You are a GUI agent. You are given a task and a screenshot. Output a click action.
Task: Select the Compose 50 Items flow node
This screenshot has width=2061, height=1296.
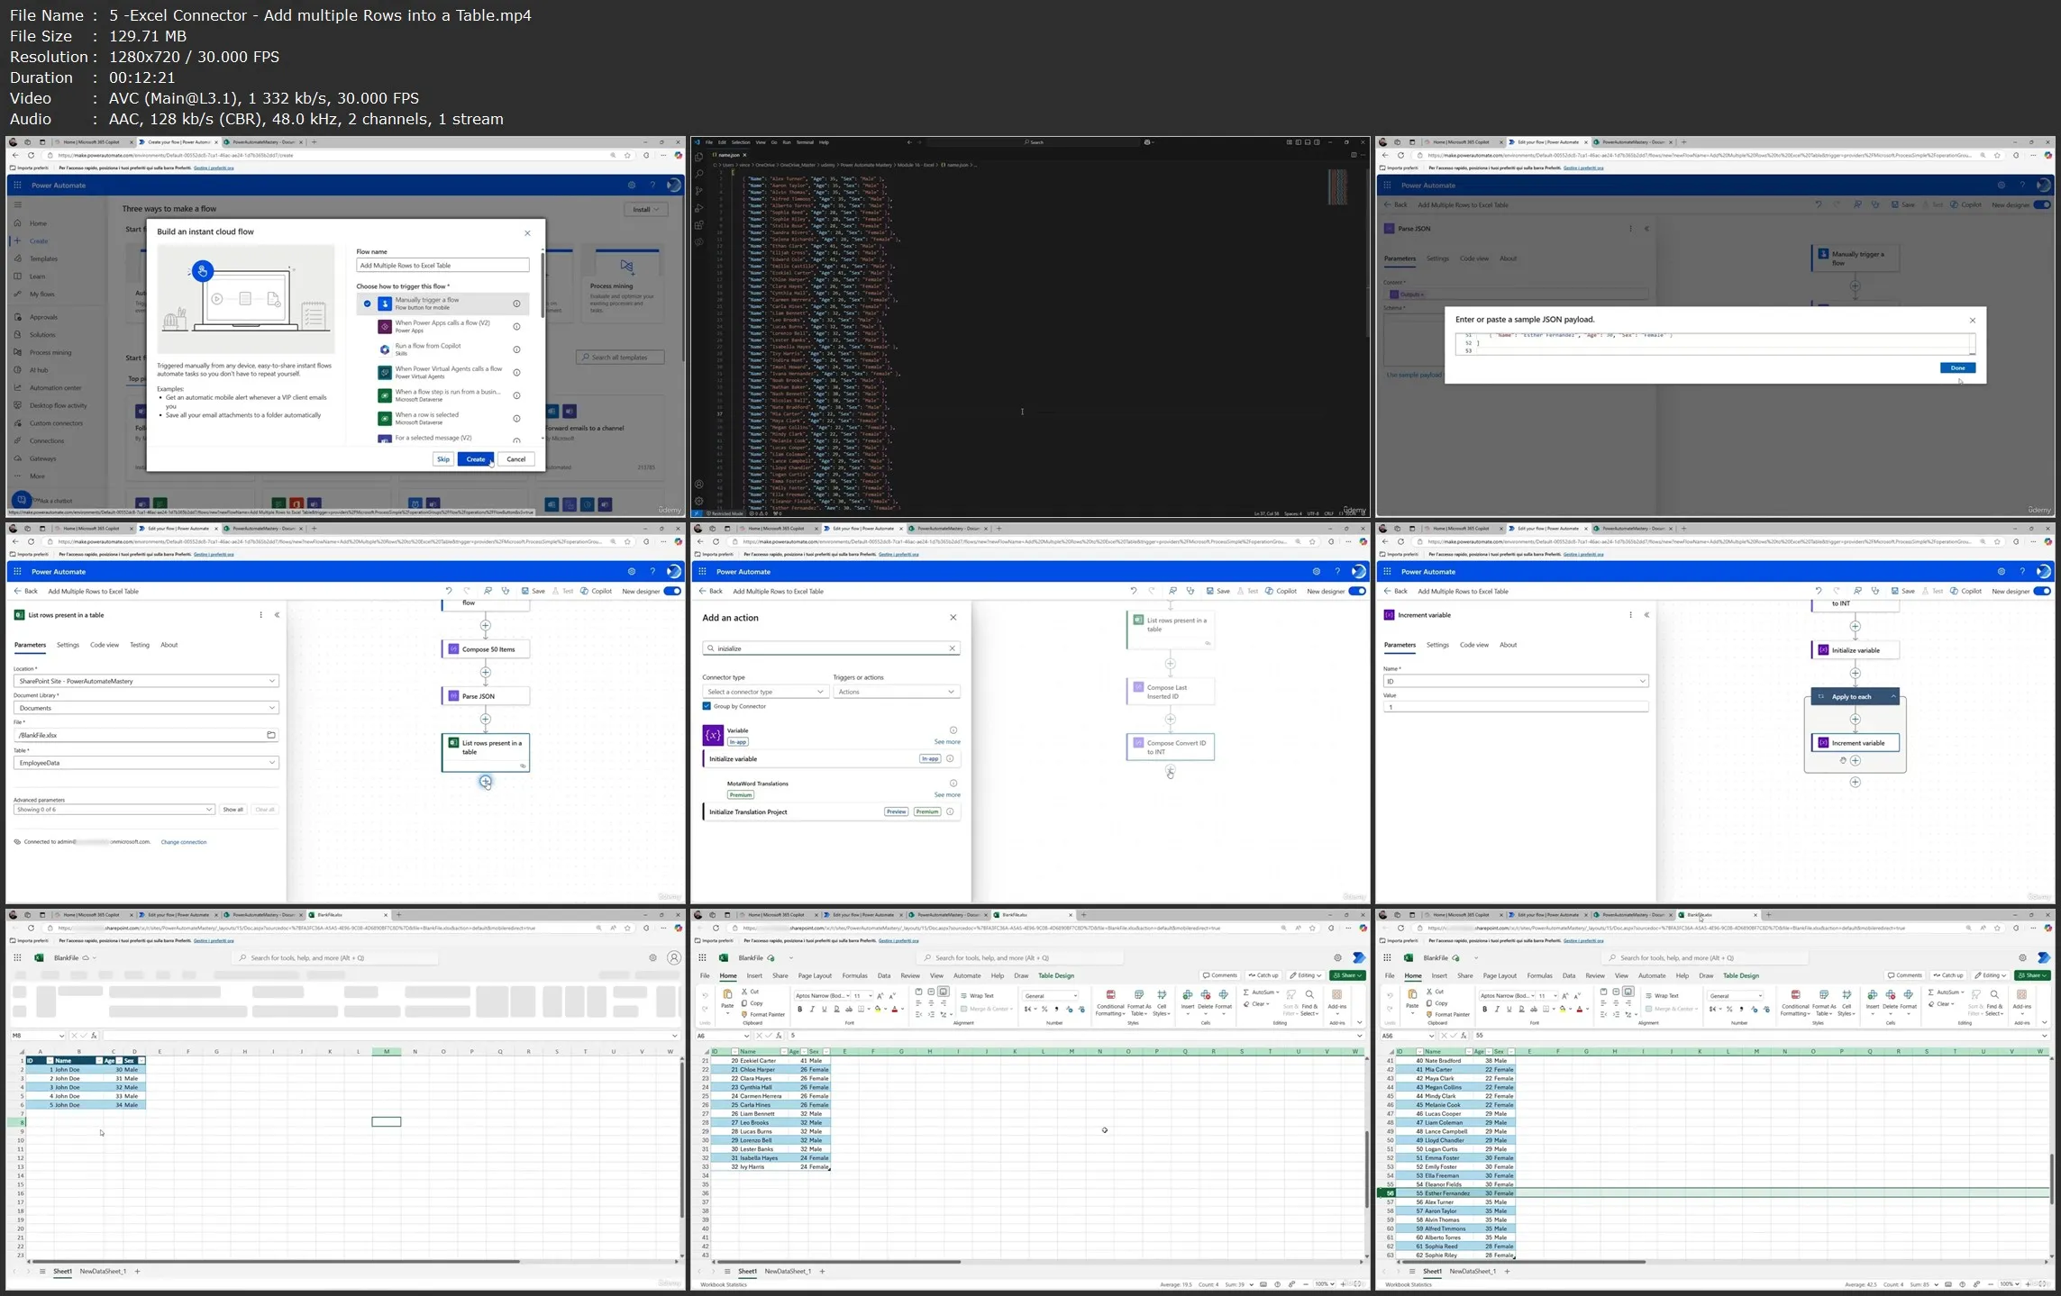point(486,649)
